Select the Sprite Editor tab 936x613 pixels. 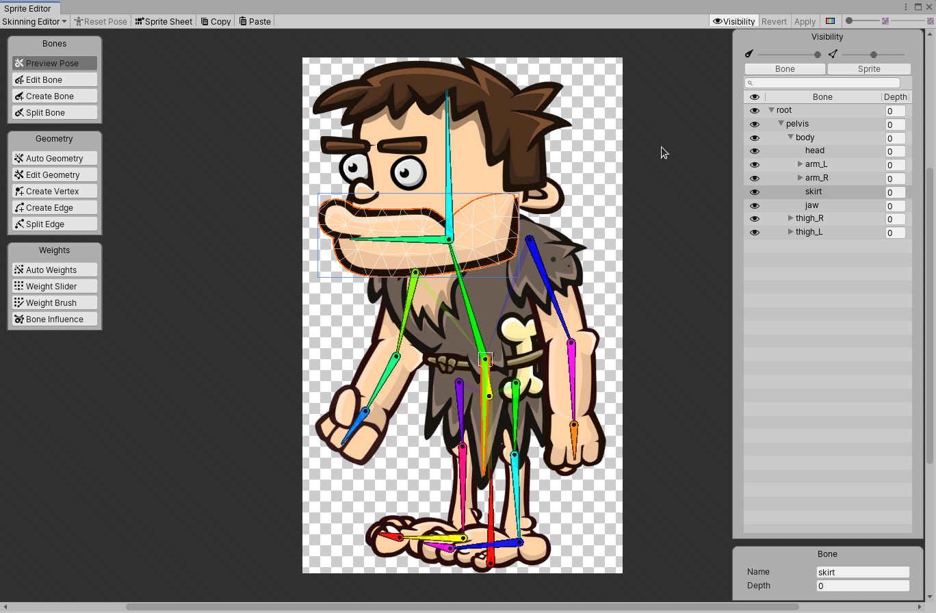click(x=27, y=8)
